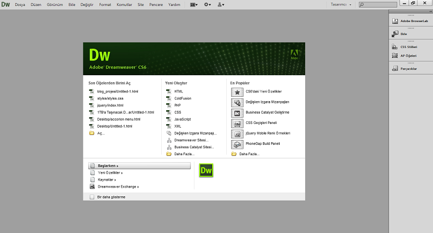Open the Adobe BrowserLab panel icon
The height and width of the screenshot is (233, 433).
(395, 21)
